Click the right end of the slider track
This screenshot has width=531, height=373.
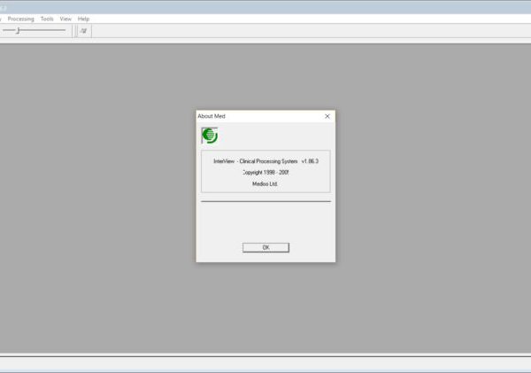(x=64, y=31)
